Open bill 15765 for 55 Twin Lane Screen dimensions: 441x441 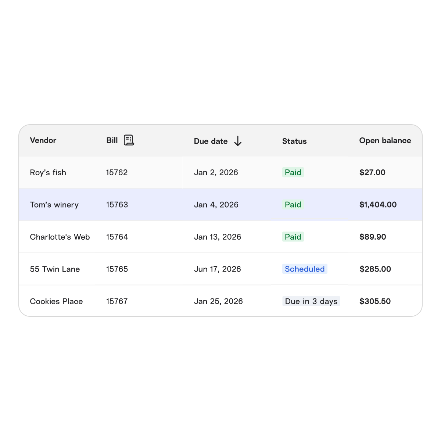(x=117, y=269)
